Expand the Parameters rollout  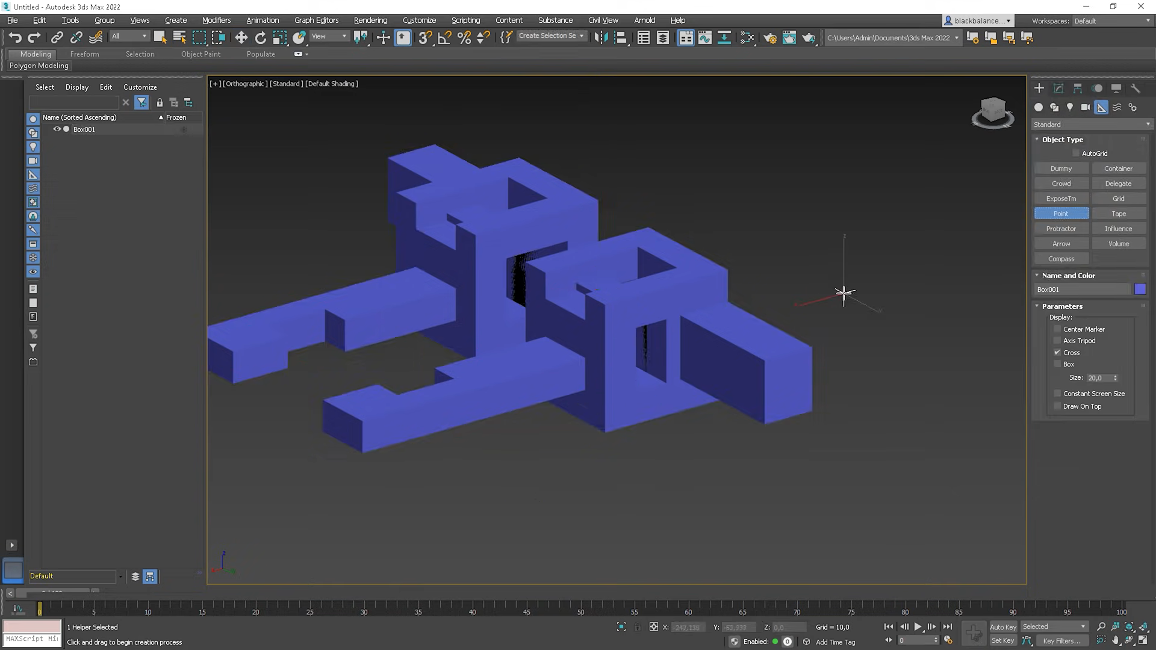click(1064, 306)
